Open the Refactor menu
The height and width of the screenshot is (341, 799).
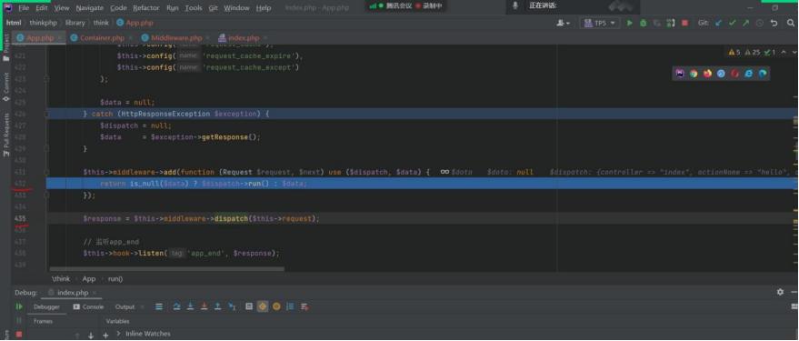click(146, 7)
